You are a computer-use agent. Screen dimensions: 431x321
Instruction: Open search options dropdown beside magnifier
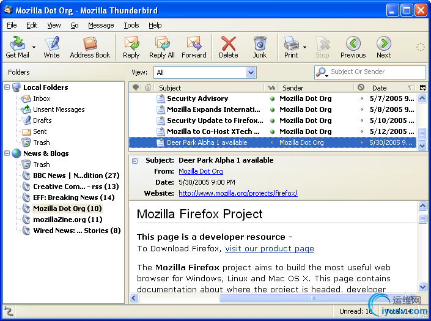point(326,76)
